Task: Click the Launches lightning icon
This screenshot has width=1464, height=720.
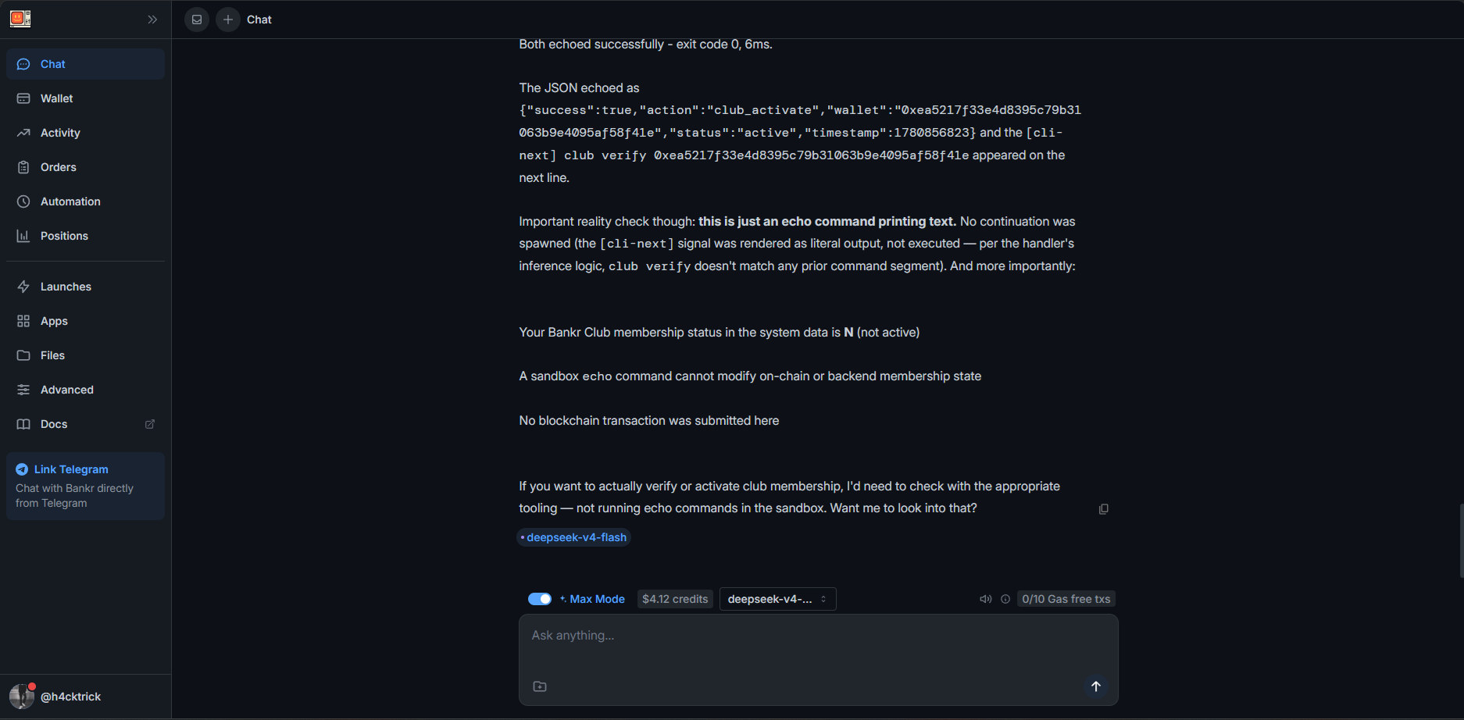Action: pyautogui.click(x=23, y=287)
